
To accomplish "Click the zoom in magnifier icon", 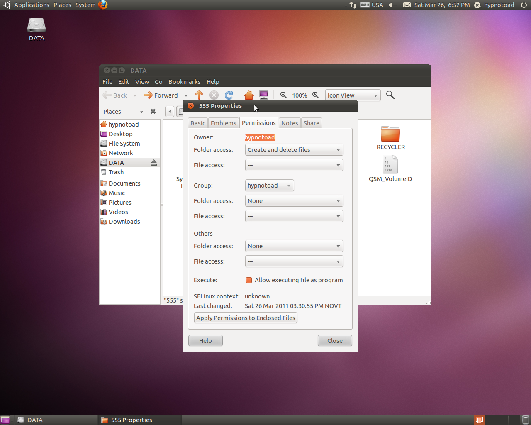I will tap(316, 95).
